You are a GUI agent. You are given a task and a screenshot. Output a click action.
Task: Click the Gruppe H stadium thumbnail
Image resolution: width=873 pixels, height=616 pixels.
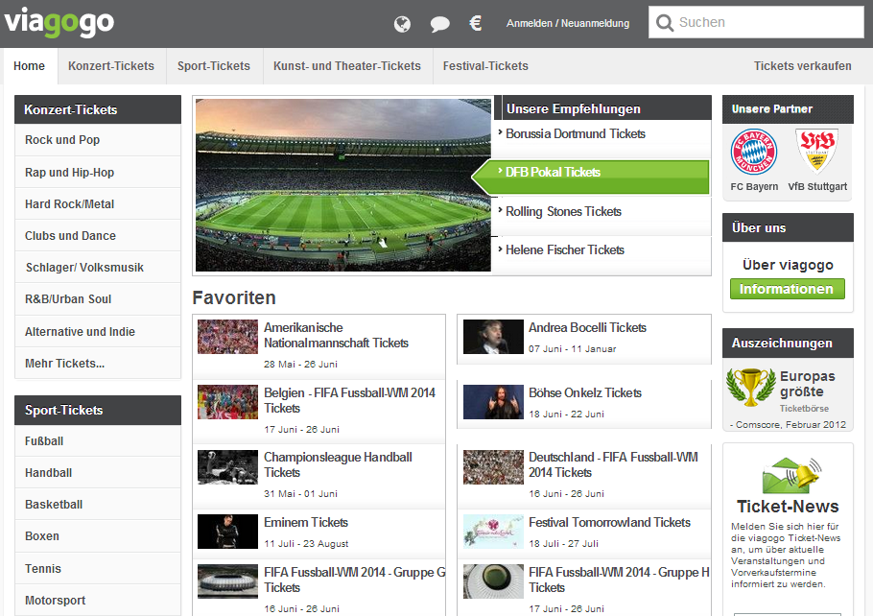tap(493, 581)
